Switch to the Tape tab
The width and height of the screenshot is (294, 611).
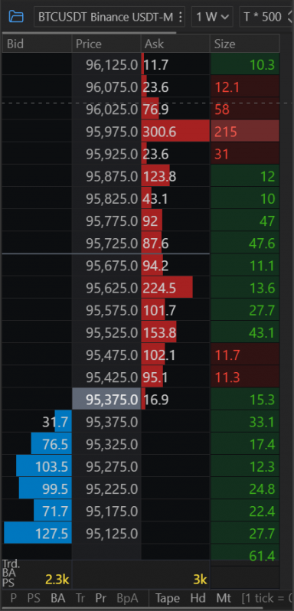168,598
